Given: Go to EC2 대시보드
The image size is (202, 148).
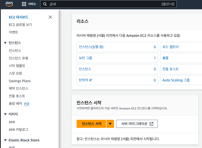Looking at the screenshot, I should (18, 17).
